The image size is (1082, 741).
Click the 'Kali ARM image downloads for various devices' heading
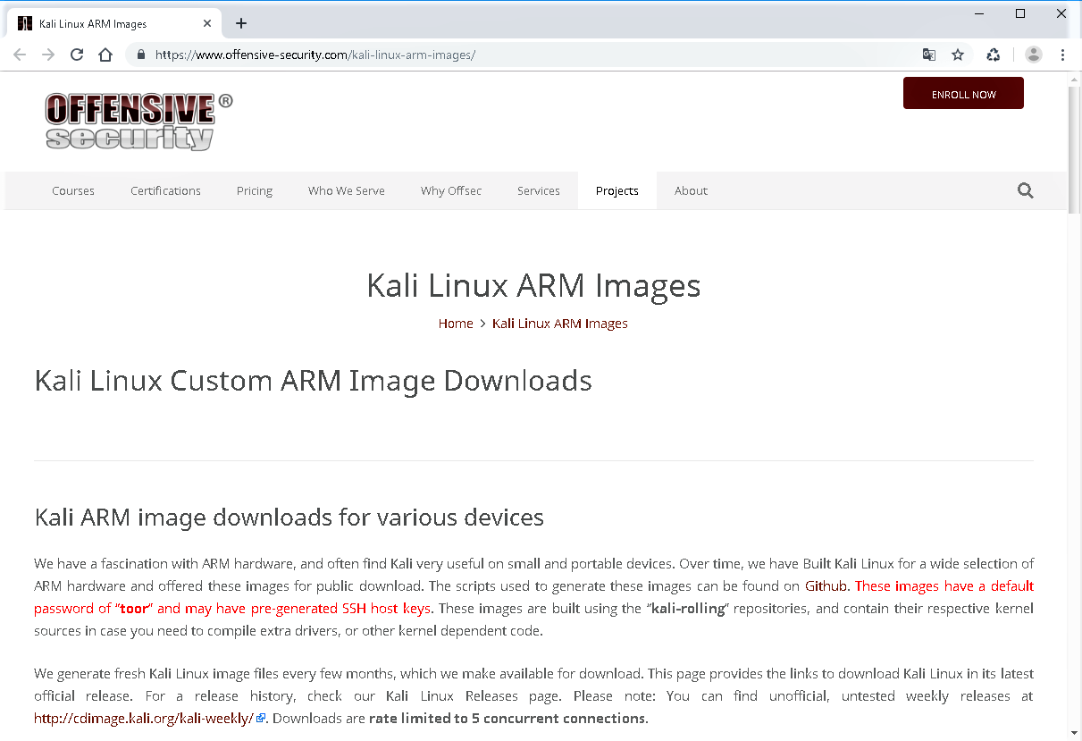point(289,518)
